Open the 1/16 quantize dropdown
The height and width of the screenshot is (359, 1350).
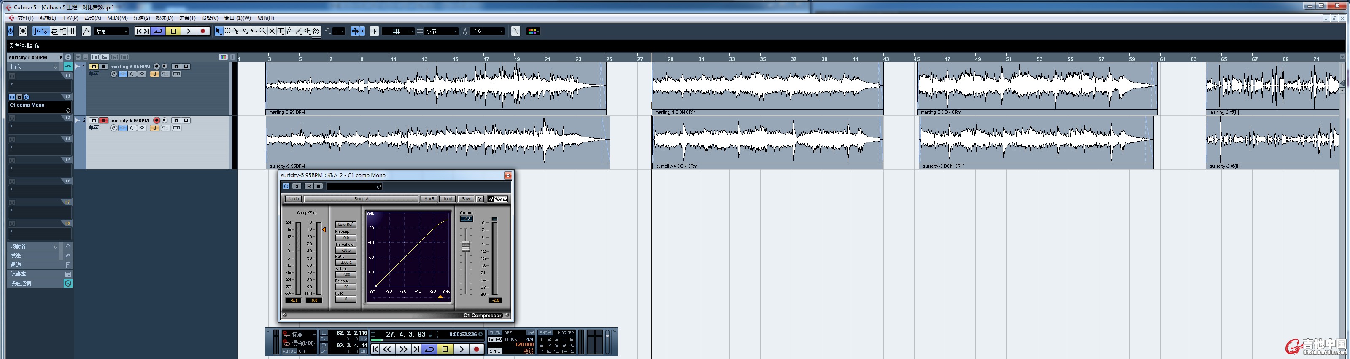point(487,32)
